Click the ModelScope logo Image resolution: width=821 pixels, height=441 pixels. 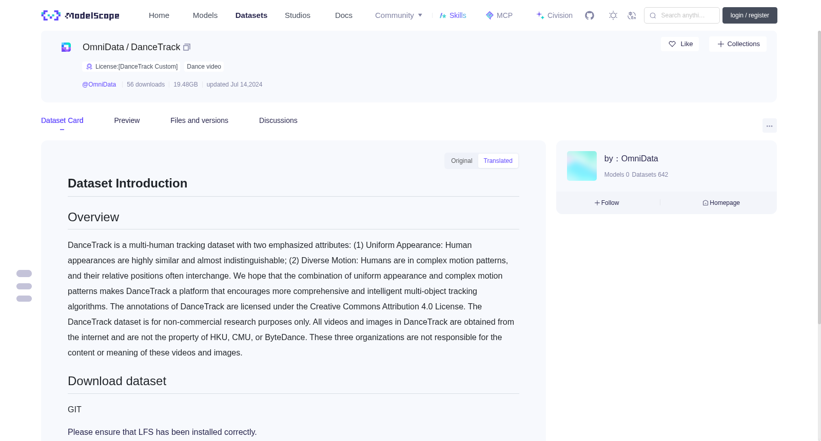click(x=81, y=15)
